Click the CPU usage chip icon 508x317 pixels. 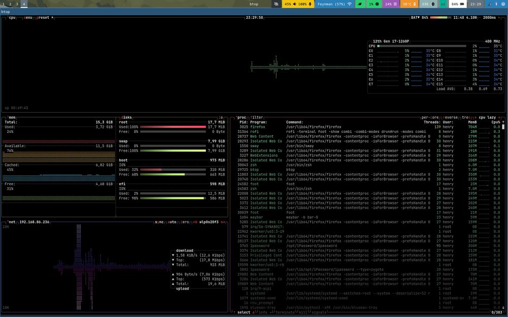point(377,4)
